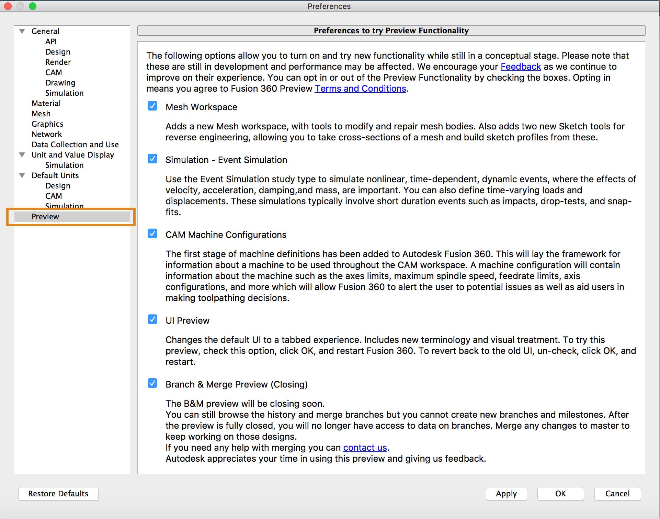This screenshot has width=660, height=519.
Task: Follow the contact us link
Action: pyautogui.click(x=365, y=448)
